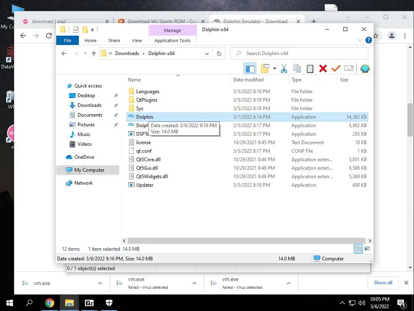This screenshot has width=414, height=311.
Task: Sort files by the Type column
Action: (x=313, y=80)
